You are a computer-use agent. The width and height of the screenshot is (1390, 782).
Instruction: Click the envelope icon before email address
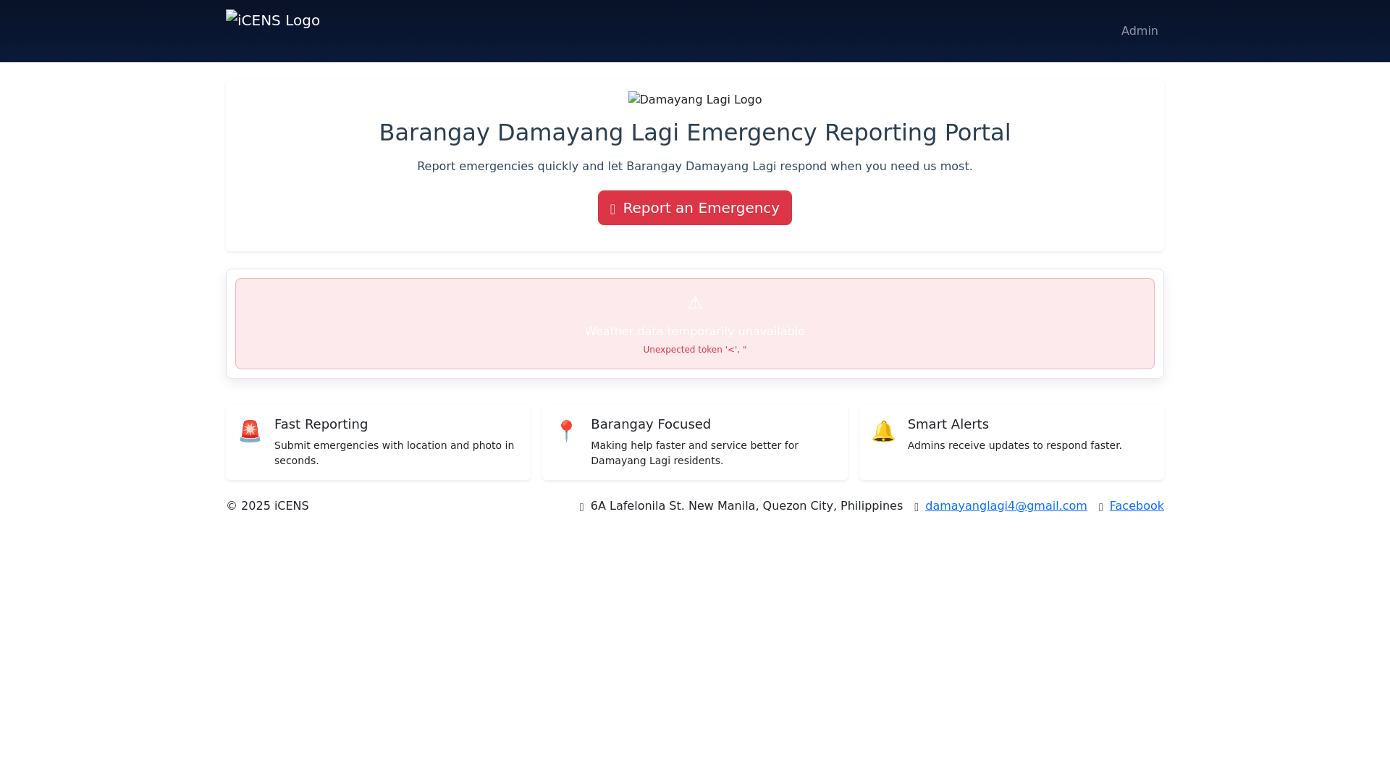click(917, 507)
